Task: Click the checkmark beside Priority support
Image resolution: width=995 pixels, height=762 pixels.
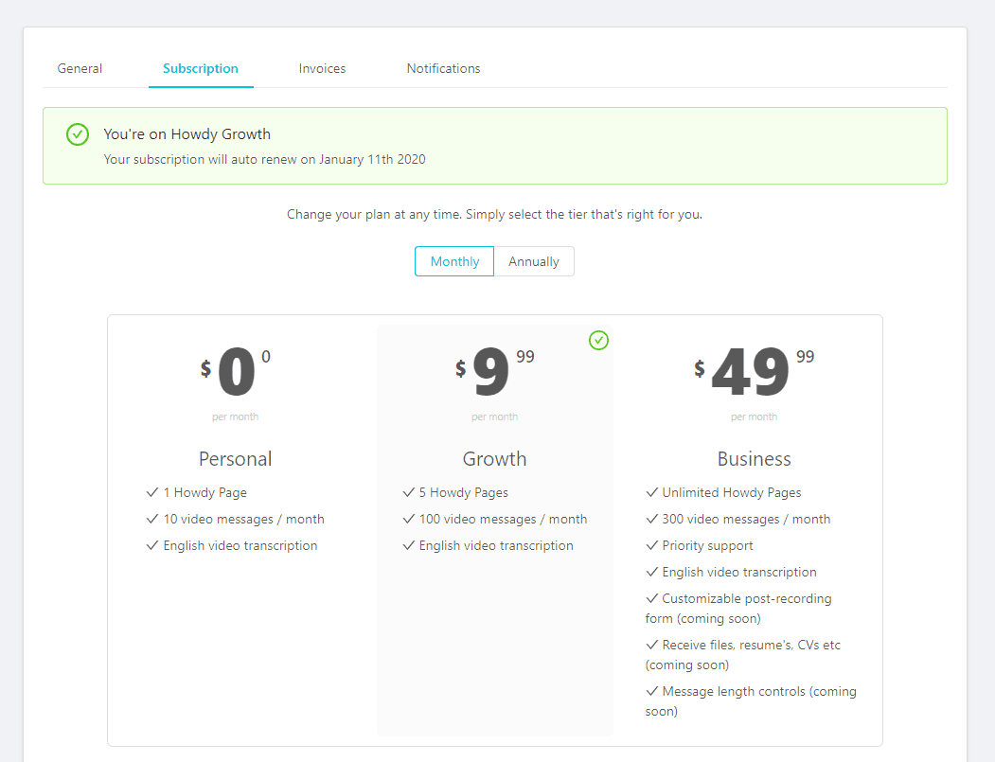Action: click(651, 546)
